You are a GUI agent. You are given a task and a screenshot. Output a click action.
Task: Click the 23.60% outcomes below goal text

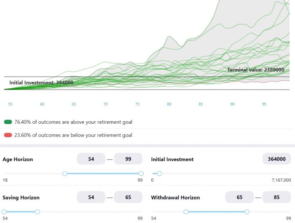[73, 135]
